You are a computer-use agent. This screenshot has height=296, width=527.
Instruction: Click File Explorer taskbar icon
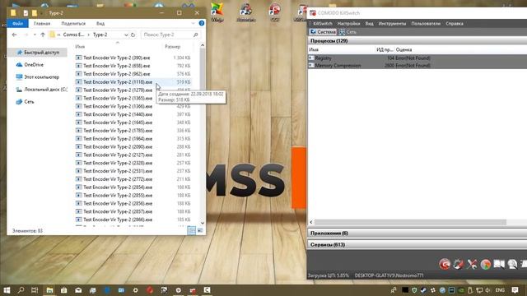[x=49, y=290]
